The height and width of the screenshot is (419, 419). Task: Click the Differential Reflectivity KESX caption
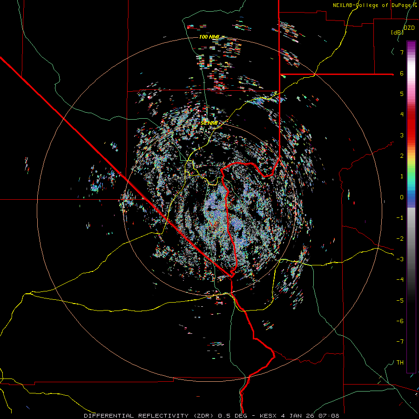tap(211, 416)
